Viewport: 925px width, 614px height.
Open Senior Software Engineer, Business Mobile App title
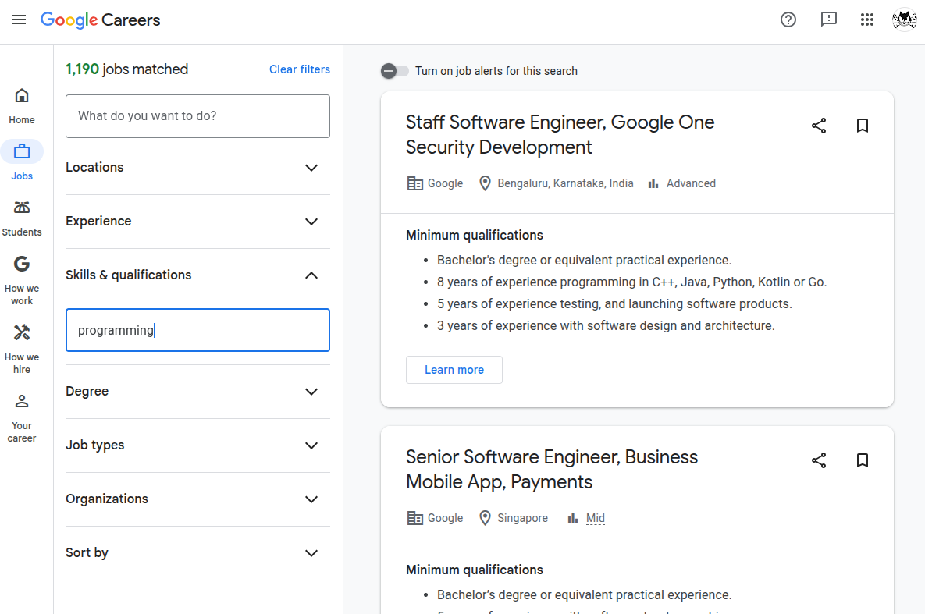tap(552, 470)
